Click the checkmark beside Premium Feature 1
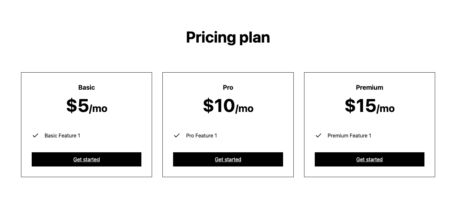The width and height of the screenshot is (472, 221). click(318, 136)
